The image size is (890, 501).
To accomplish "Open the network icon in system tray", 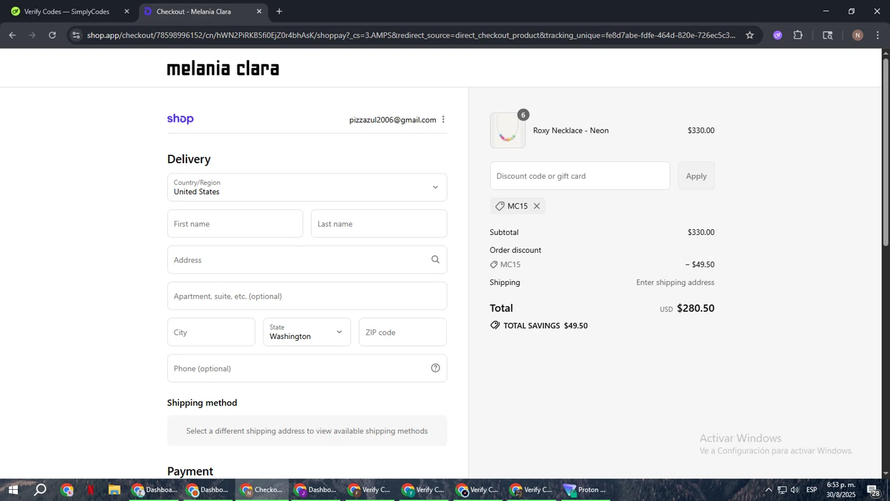I will tap(782, 490).
